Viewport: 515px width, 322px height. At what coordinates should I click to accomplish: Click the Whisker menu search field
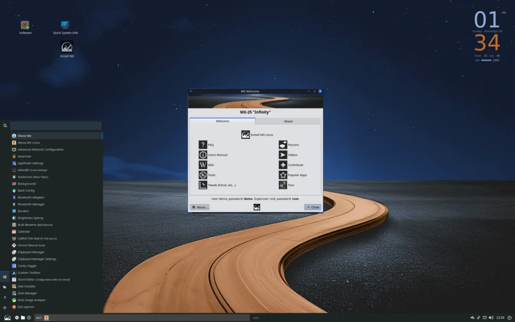click(55, 125)
